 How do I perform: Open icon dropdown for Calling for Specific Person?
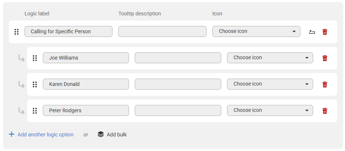(256, 31)
